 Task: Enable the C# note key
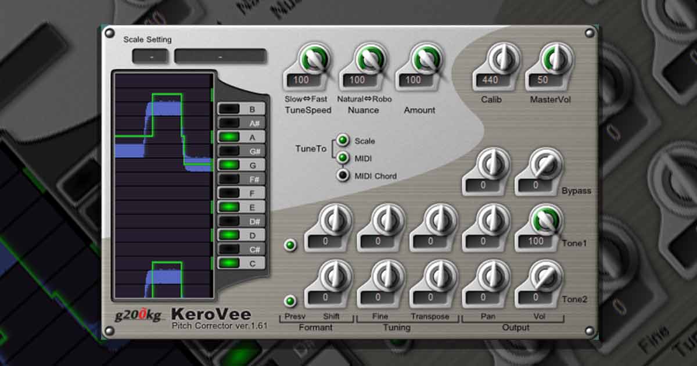tap(241, 249)
